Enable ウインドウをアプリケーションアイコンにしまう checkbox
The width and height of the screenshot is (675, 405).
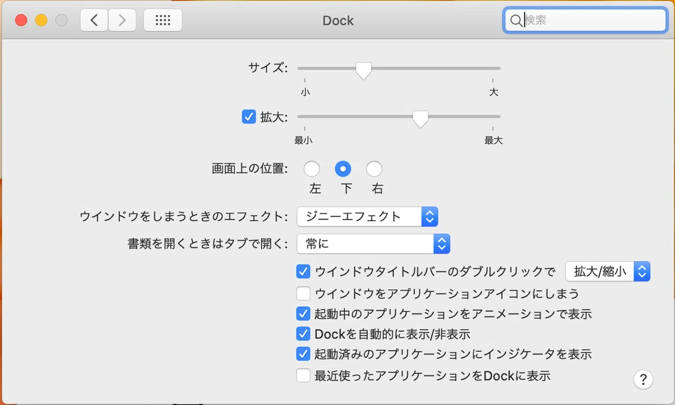[303, 293]
